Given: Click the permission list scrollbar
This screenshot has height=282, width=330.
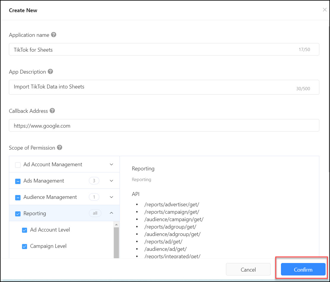Looking at the screenshot, I should (116, 240).
